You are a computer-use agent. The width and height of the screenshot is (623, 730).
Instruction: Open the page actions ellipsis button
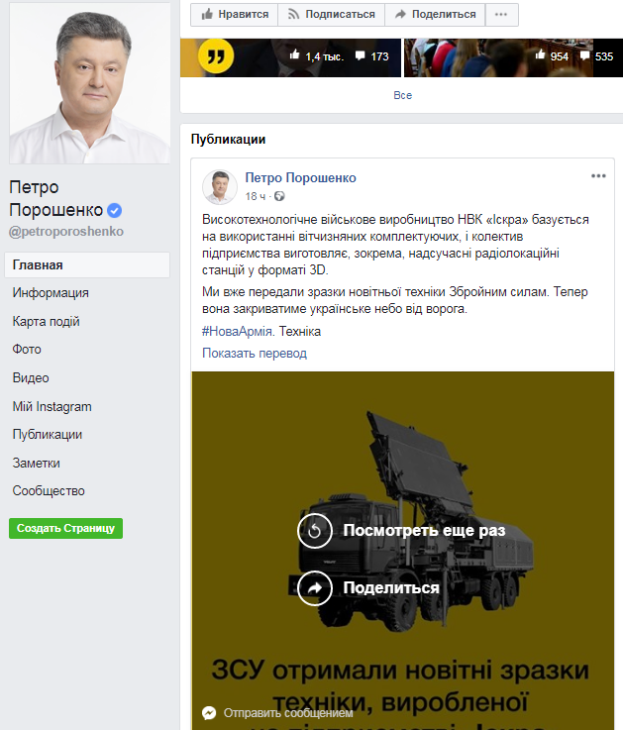501,15
